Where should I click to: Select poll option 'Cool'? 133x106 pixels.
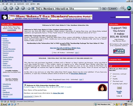tap(111, 76)
